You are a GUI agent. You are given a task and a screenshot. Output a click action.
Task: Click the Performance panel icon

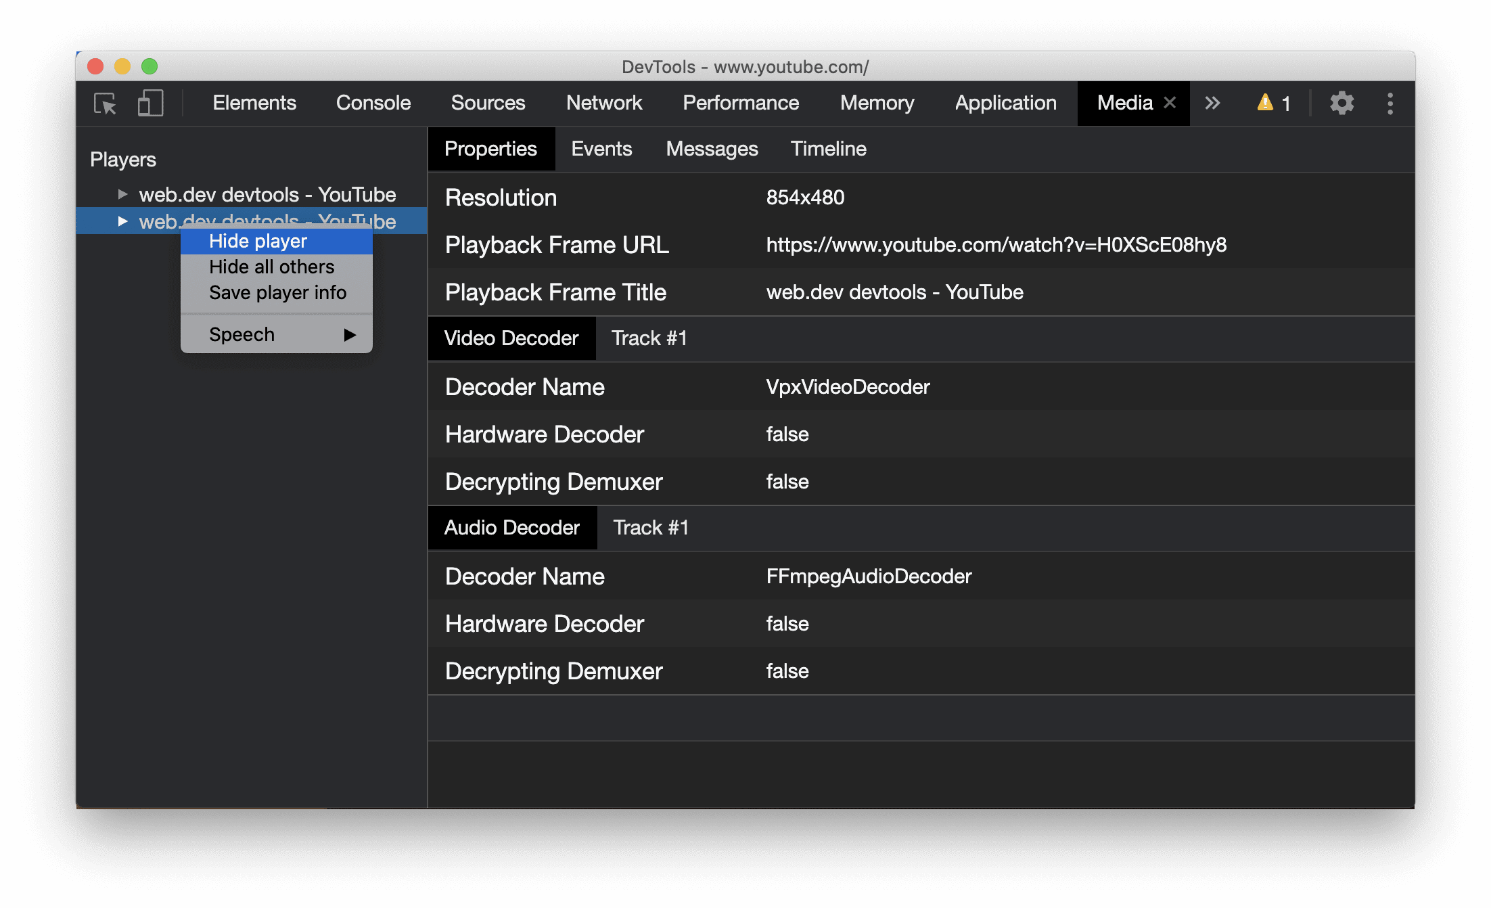tap(740, 102)
